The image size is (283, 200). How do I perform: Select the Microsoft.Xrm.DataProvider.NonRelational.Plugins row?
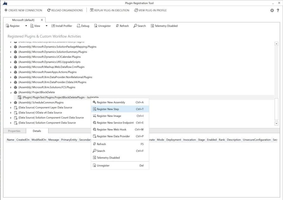click(x=55, y=77)
